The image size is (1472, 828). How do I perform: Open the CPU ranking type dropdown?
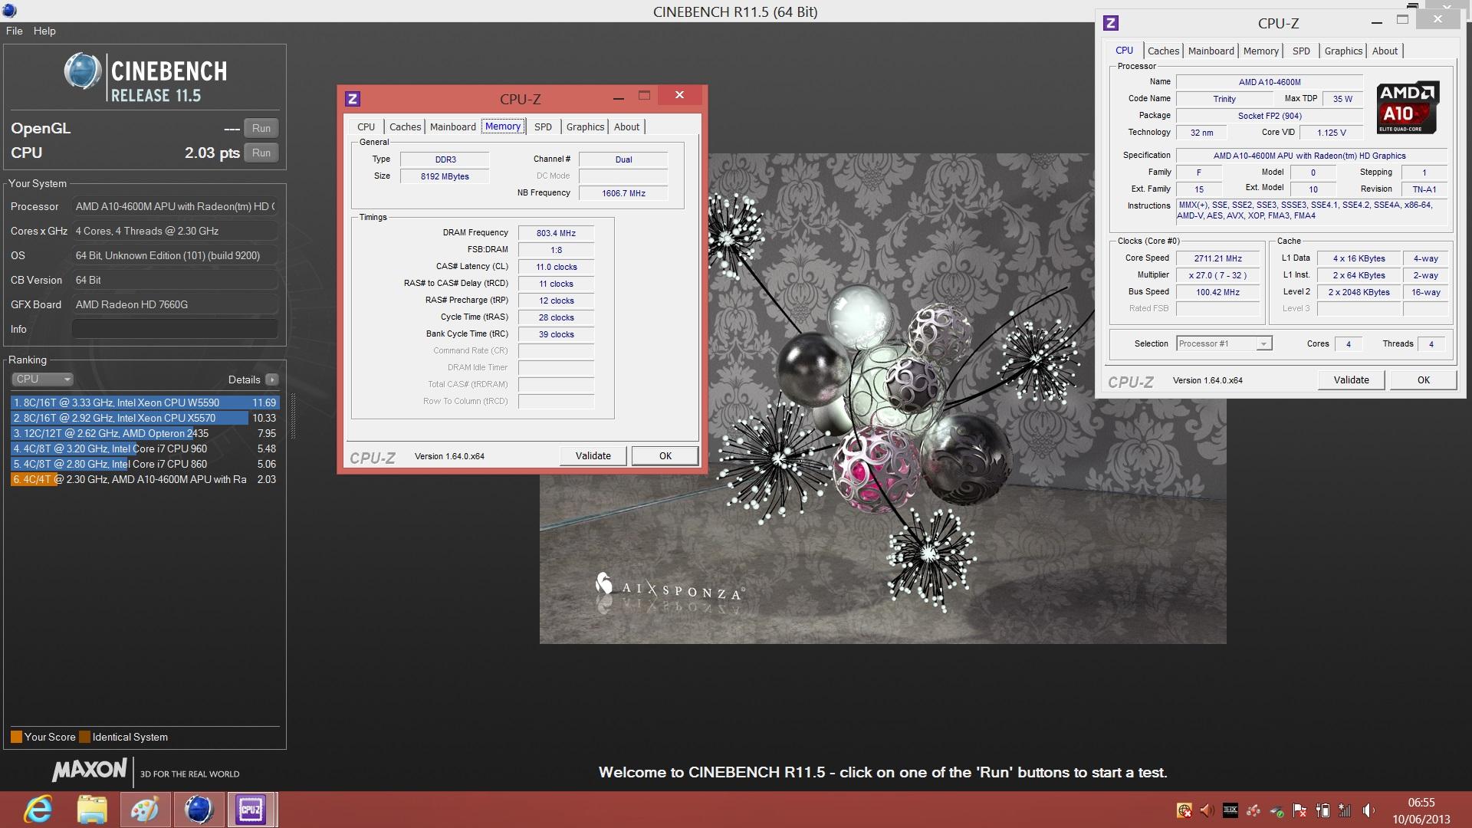pos(42,379)
